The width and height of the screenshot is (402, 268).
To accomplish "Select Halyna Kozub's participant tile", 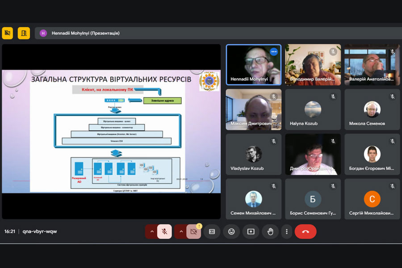I will click(313, 109).
